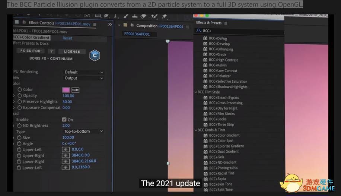Click the ND Brightness value 2.00
Image resolution: width=341 pixels, height=196 pixels.
[x=66, y=126]
